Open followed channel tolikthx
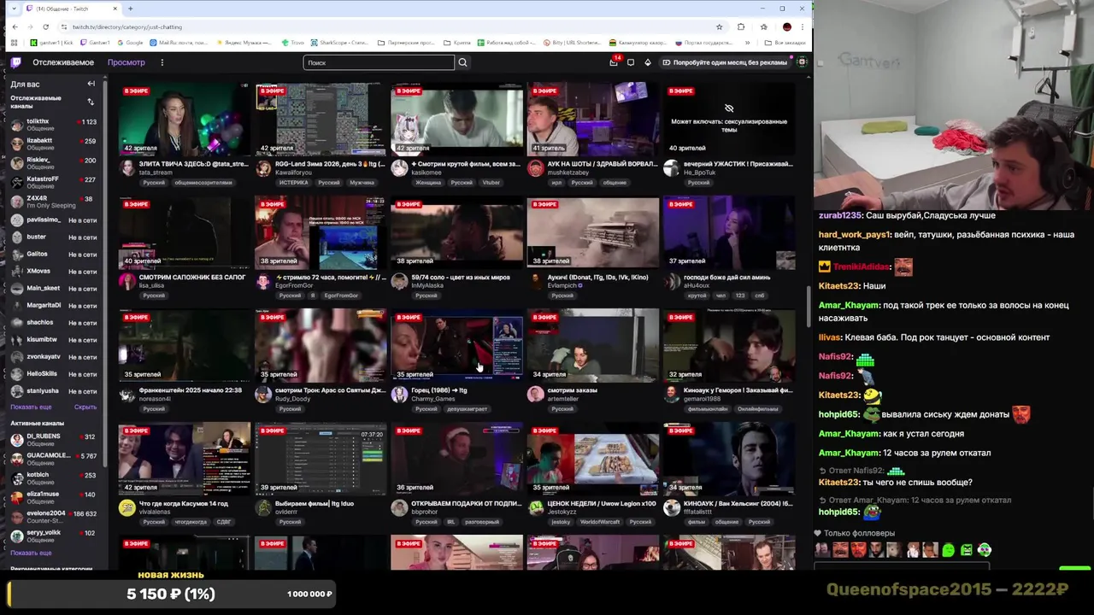The height and width of the screenshot is (615, 1094). (x=53, y=125)
